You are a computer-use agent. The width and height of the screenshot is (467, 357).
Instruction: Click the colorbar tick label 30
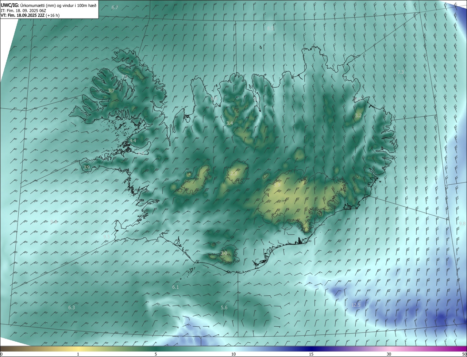[389, 354]
